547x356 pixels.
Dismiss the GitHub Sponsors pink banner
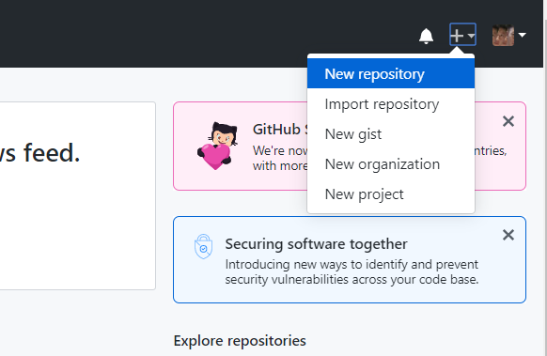pos(508,121)
